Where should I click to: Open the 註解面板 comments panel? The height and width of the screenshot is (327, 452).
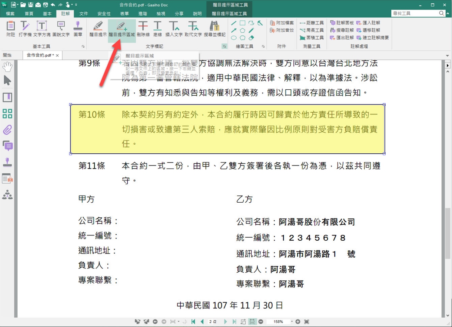[342, 23]
